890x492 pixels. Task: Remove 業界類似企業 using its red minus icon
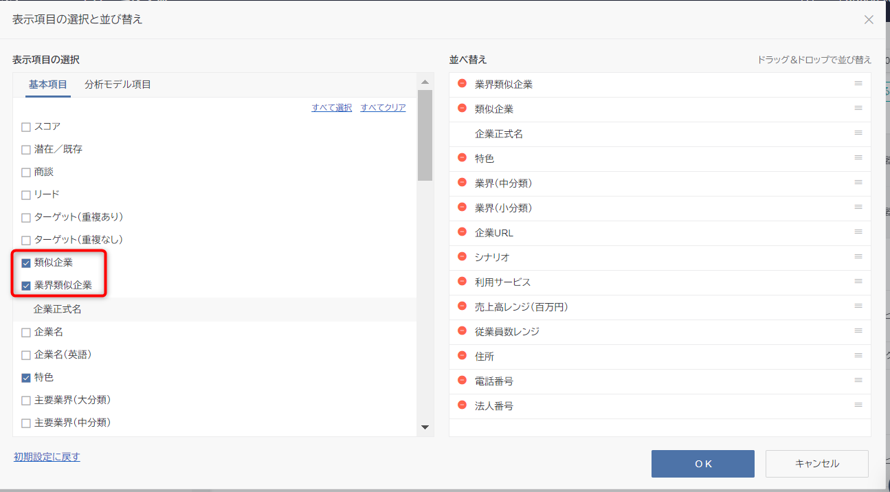462,84
